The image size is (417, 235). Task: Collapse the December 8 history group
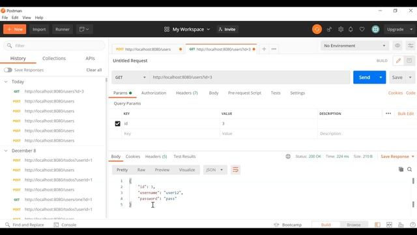click(x=6, y=151)
